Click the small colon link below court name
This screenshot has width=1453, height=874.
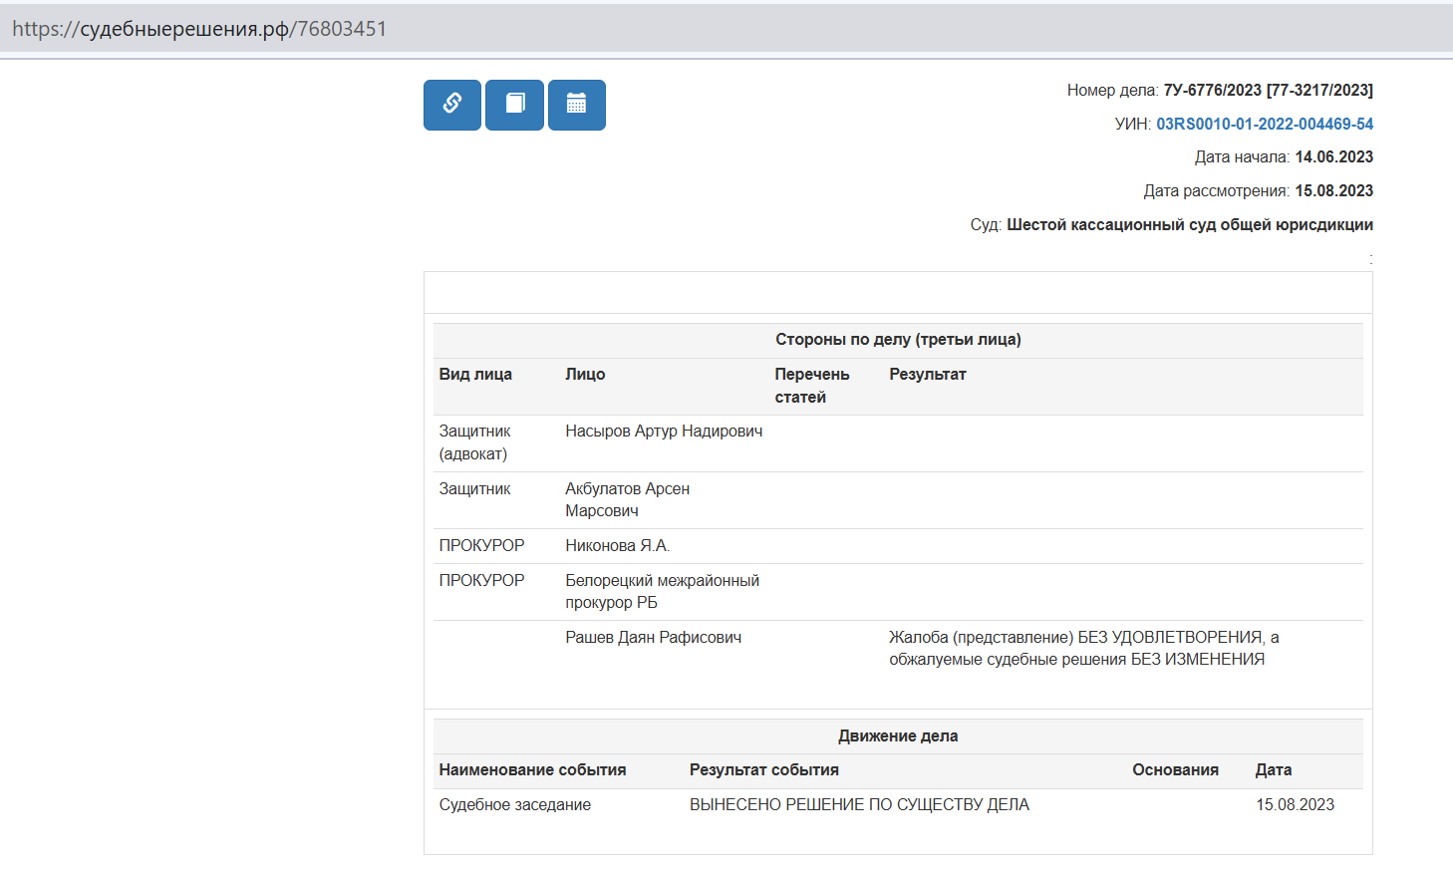(1370, 259)
